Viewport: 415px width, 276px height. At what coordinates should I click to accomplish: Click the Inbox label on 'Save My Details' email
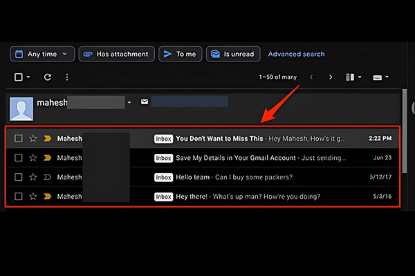(163, 158)
